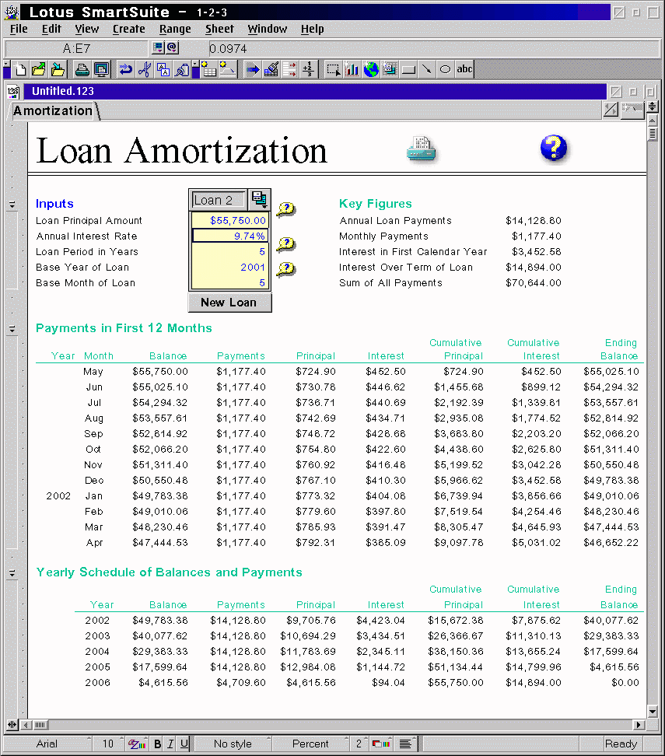Select the Amortization sheet tab

(53, 111)
